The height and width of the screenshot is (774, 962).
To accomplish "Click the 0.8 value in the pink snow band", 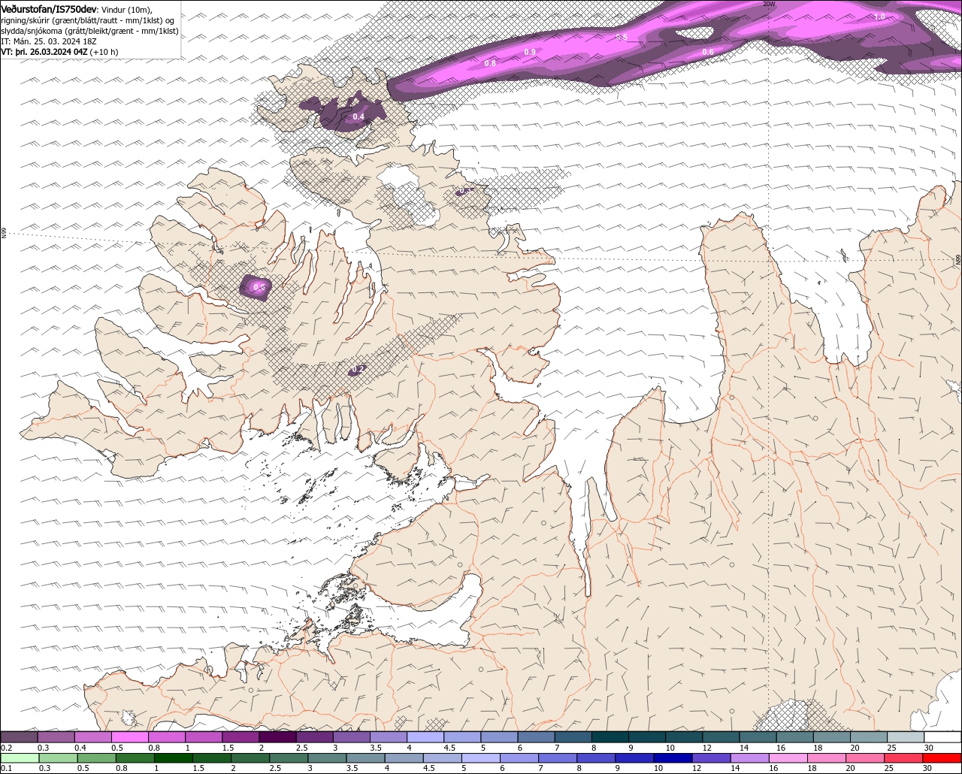I will tap(490, 64).
